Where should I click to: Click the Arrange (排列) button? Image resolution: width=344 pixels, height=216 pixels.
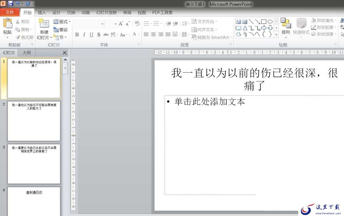click(286, 28)
